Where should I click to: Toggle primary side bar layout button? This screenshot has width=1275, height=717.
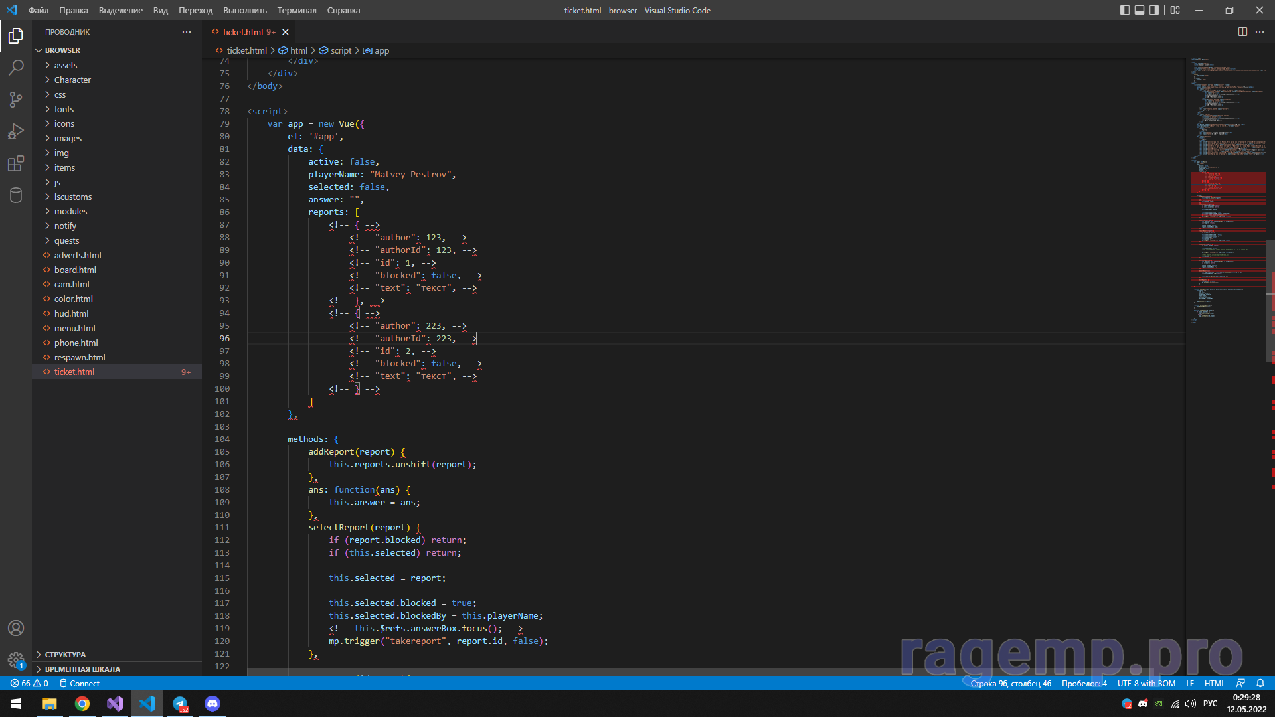(x=1124, y=10)
